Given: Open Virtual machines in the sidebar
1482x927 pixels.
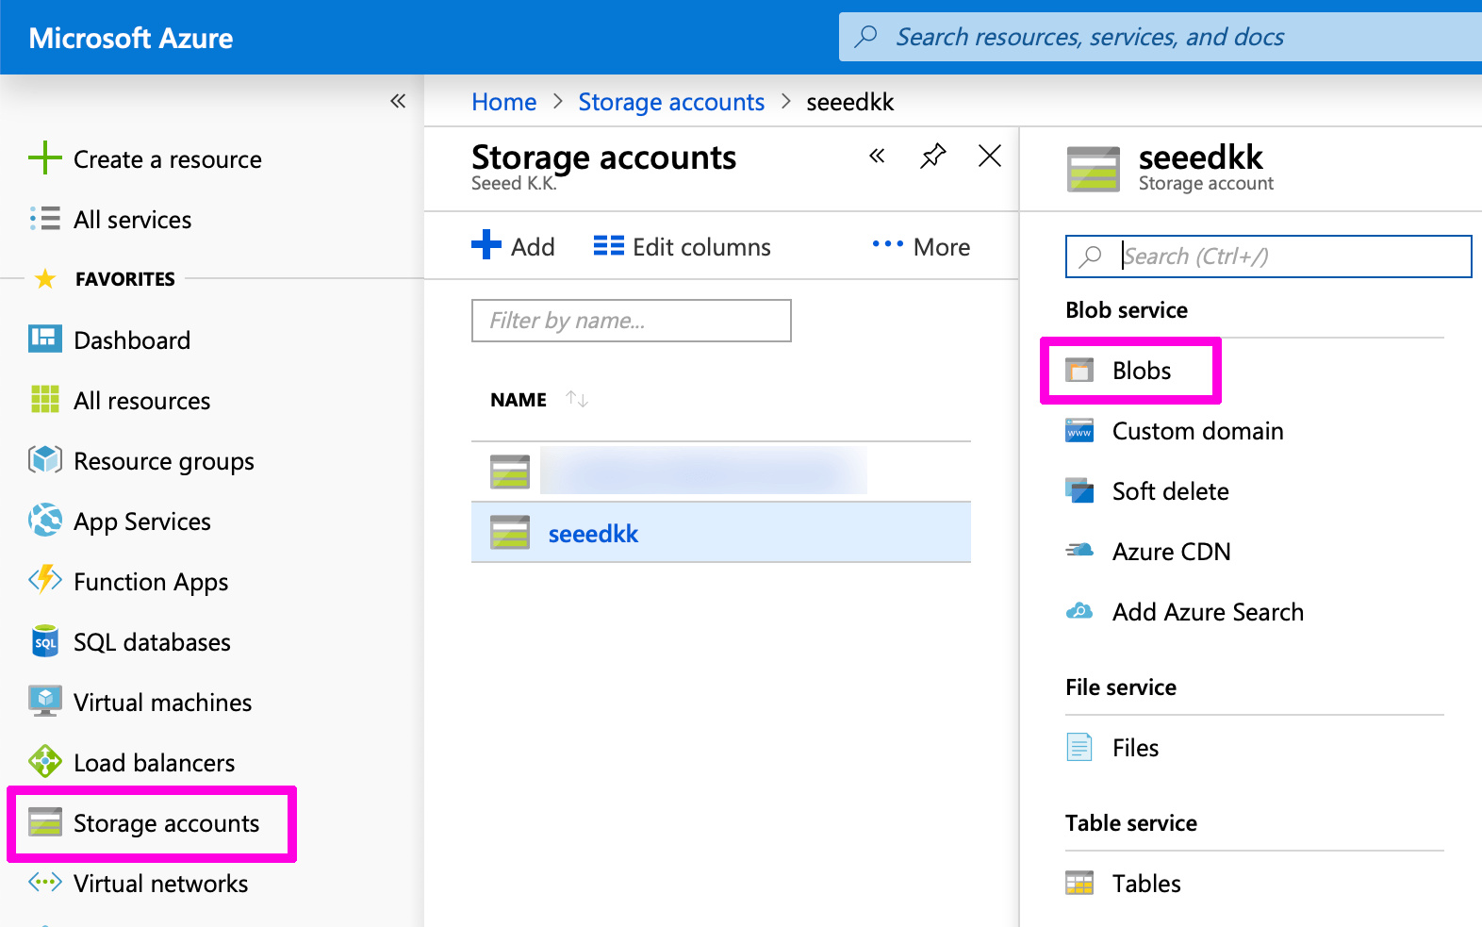Looking at the screenshot, I should coord(162,703).
